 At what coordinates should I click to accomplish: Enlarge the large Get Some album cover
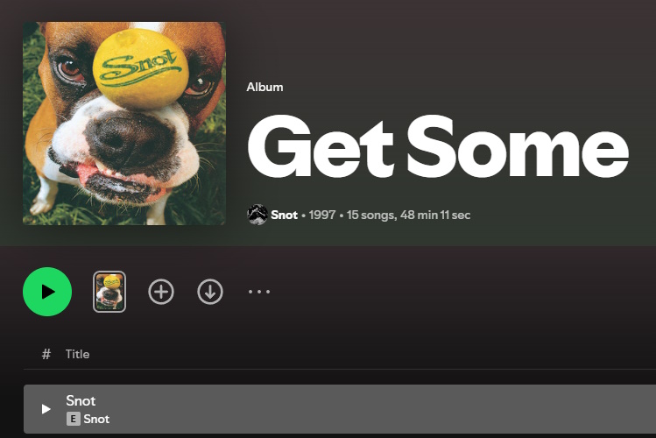[x=124, y=124]
